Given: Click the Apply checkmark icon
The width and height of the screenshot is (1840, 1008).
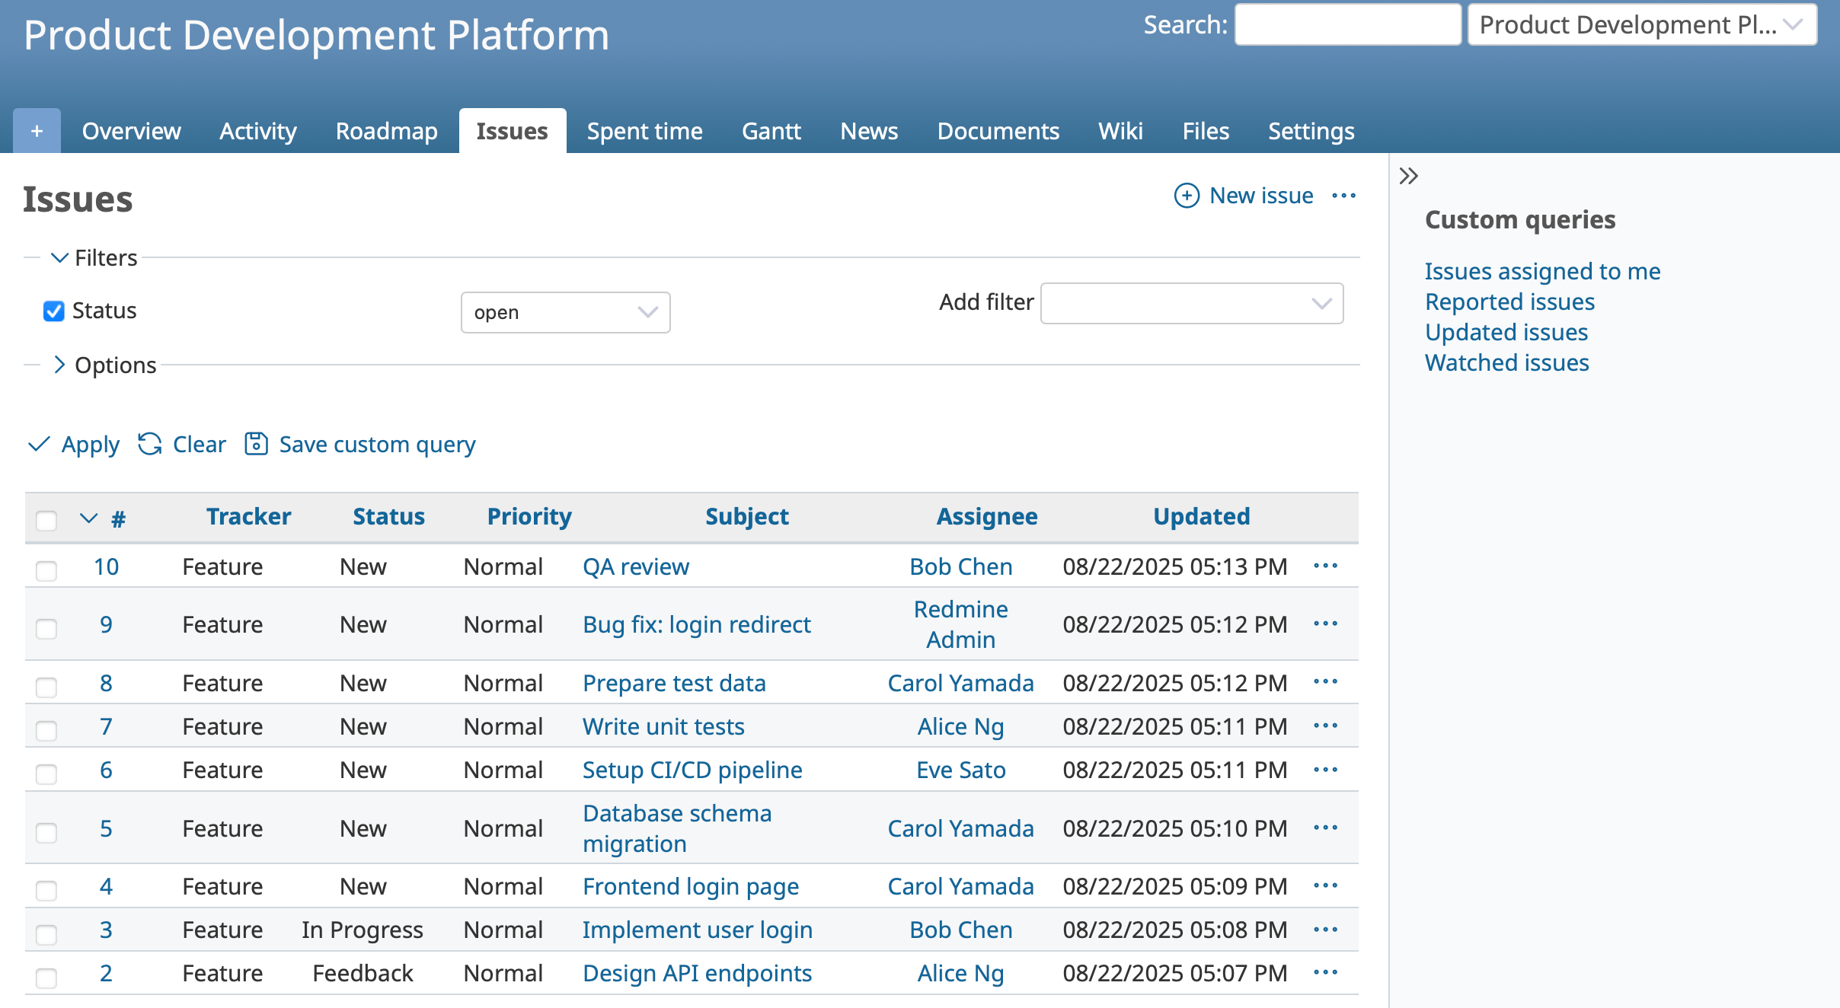Looking at the screenshot, I should (x=39, y=445).
